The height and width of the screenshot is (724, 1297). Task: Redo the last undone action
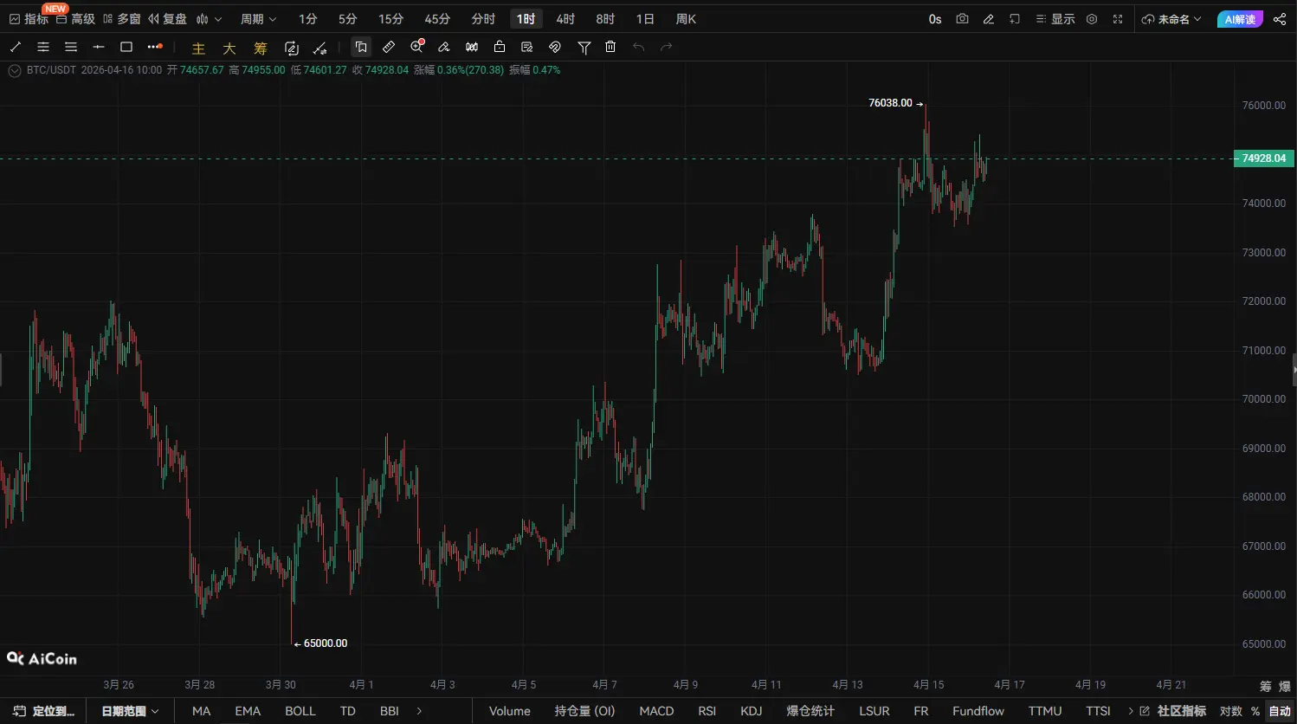[667, 47]
